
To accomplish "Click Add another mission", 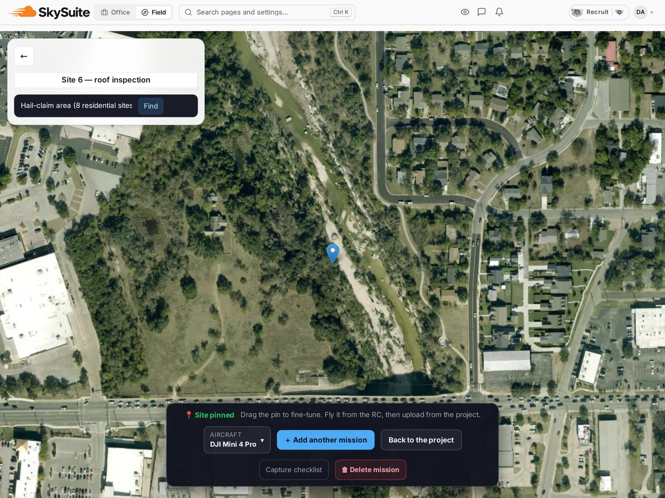I will (326, 440).
